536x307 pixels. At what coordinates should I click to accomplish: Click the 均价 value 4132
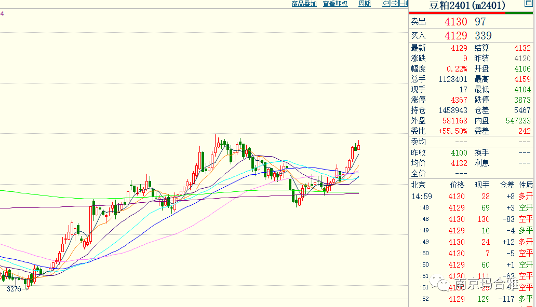pyautogui.click(x=459, y=163)
